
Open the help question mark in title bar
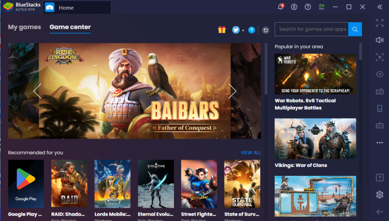click(x=308, y=7)
